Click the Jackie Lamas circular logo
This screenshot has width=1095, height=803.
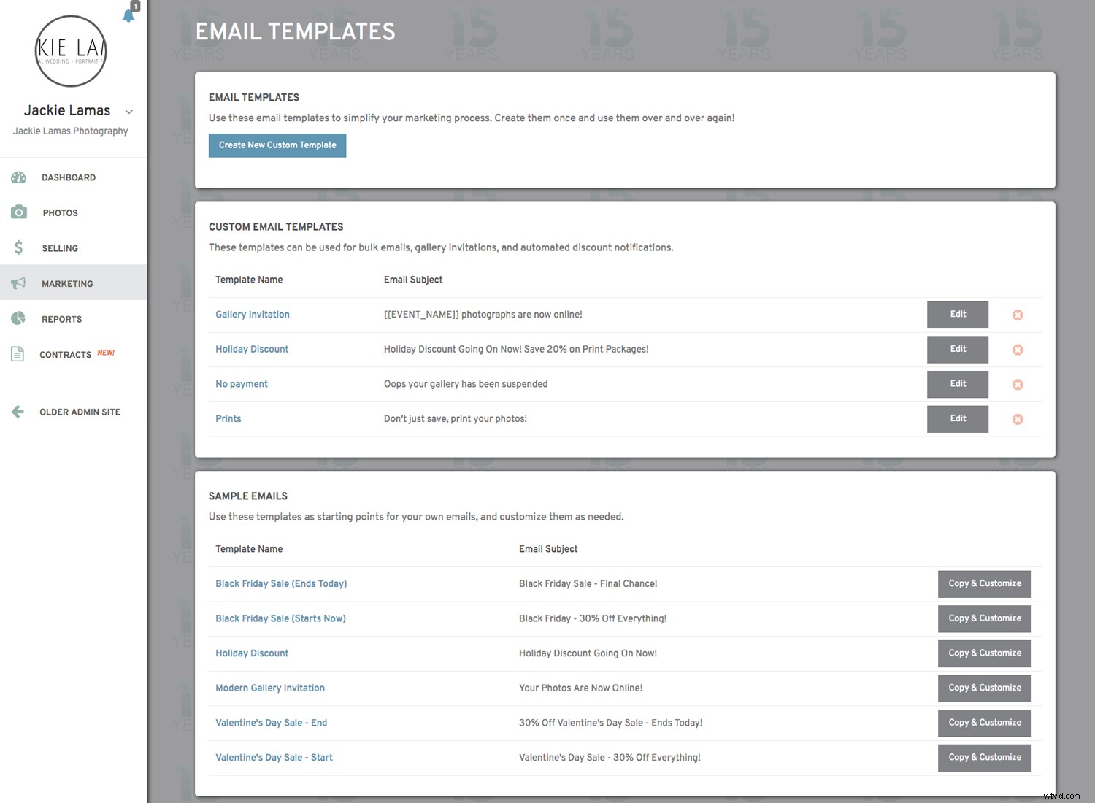[72, 50]
